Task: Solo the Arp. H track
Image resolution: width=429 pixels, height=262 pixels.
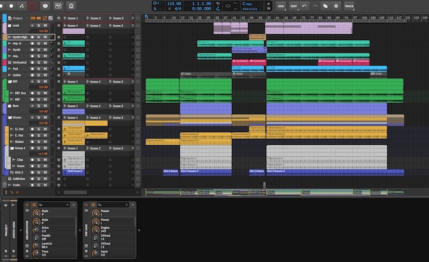Action: point(39,44)
